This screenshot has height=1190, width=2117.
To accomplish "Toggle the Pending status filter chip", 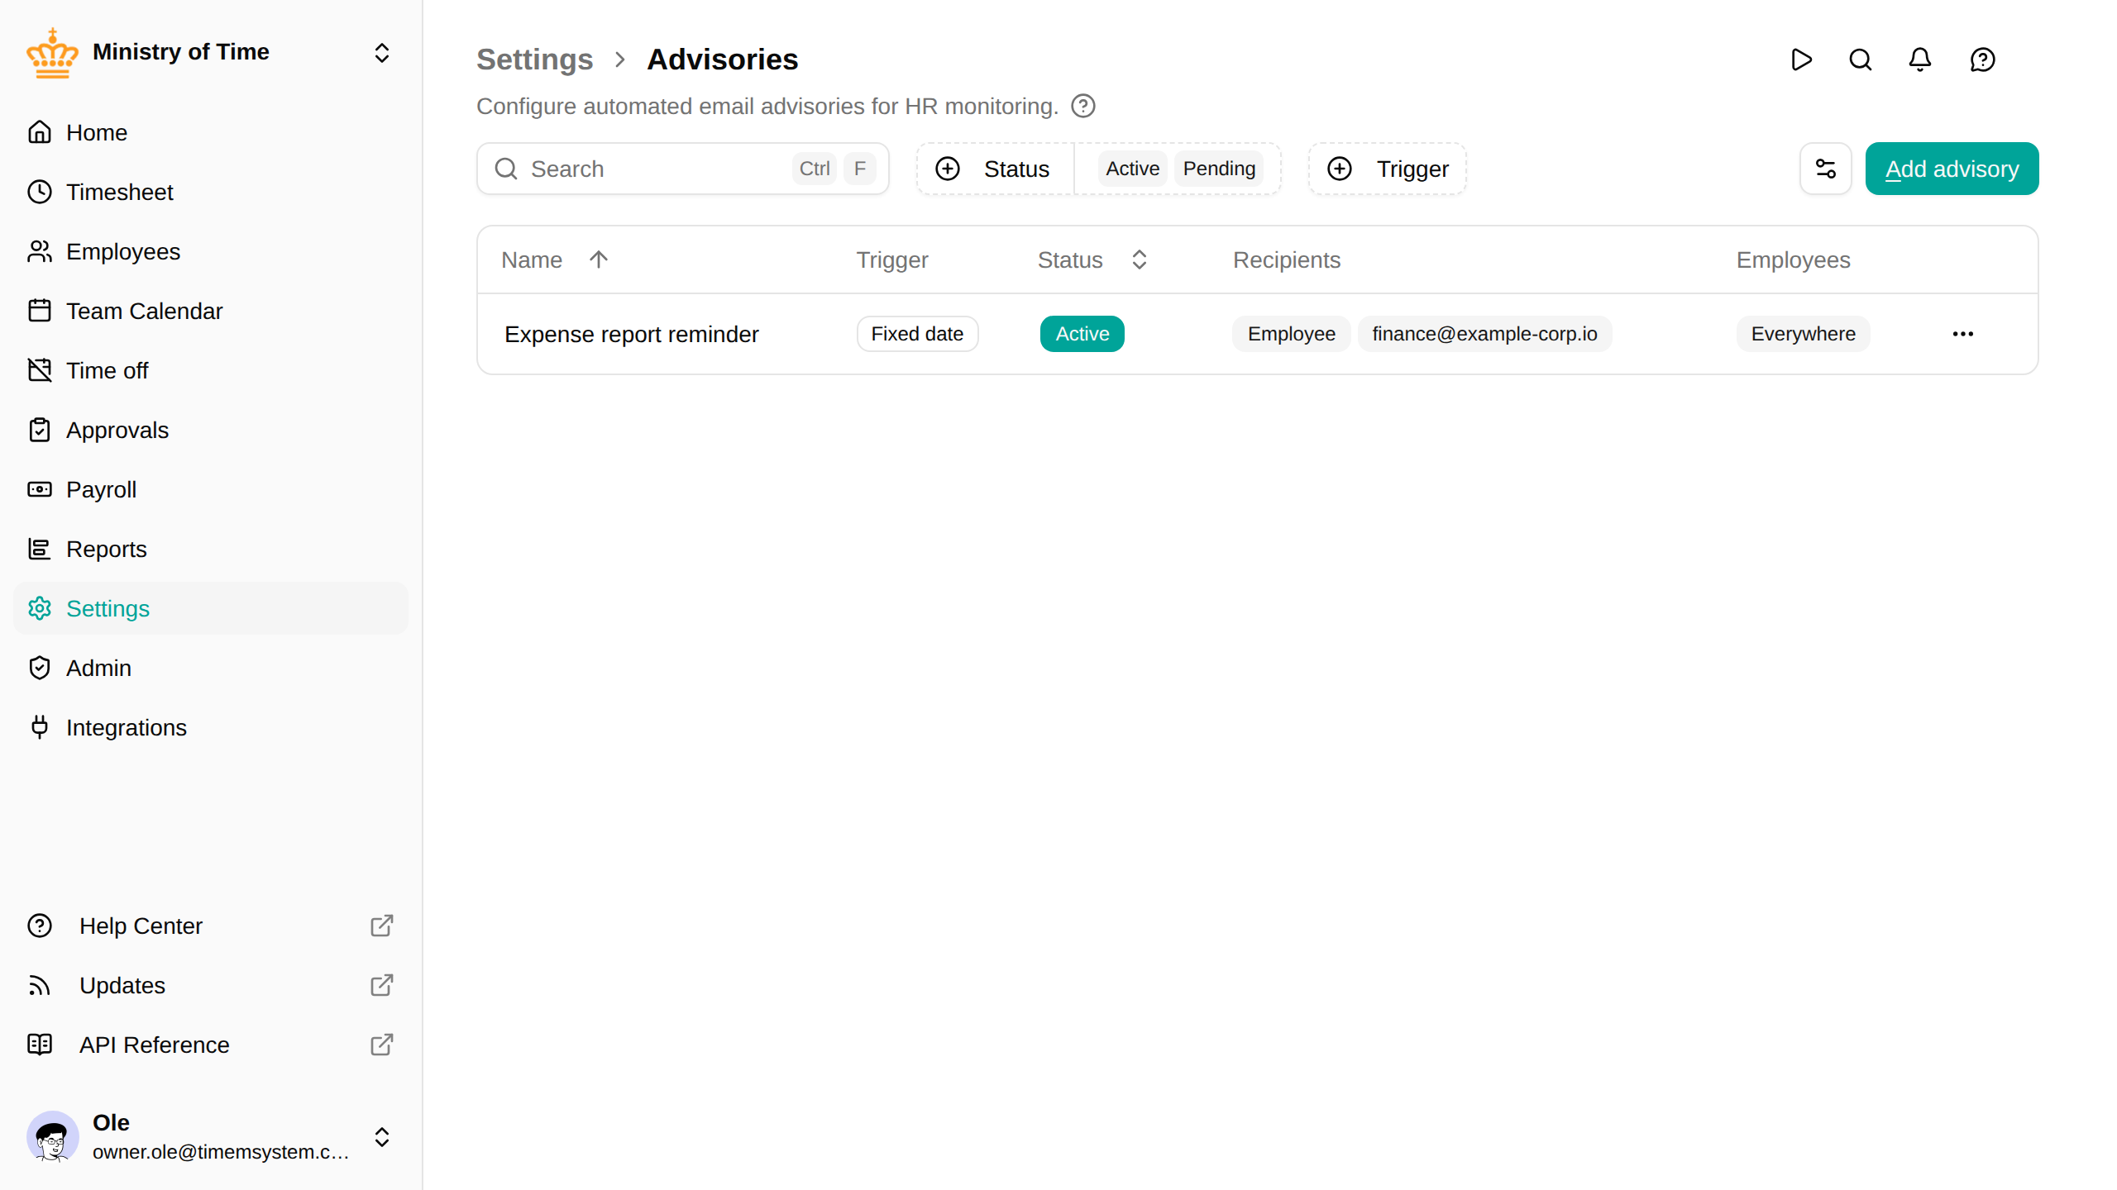I will pyautogui.click(x=1219, y=169).
